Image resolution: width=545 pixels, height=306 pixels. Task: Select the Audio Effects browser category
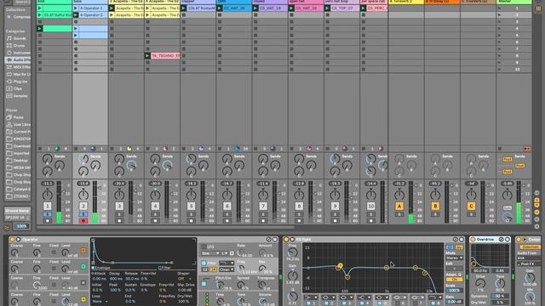pos(19,59)
